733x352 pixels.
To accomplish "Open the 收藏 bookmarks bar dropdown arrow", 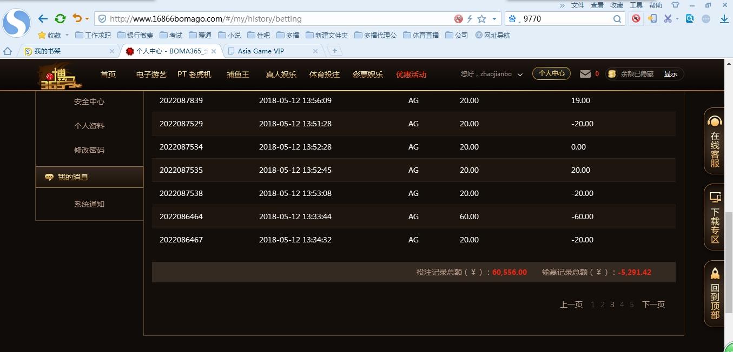I will pyautogui.click(x=67, y=35).
